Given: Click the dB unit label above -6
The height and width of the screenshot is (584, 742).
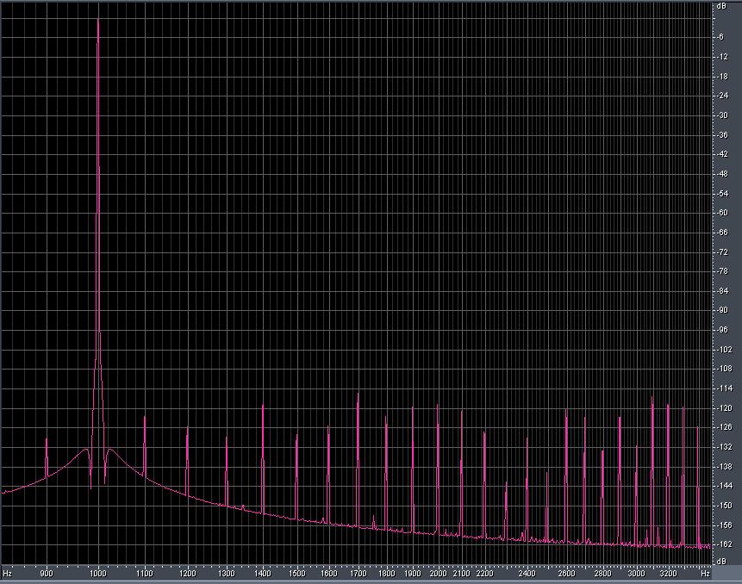Looking at the screenshot, I should pyautogui.click(x=721, y=6).
